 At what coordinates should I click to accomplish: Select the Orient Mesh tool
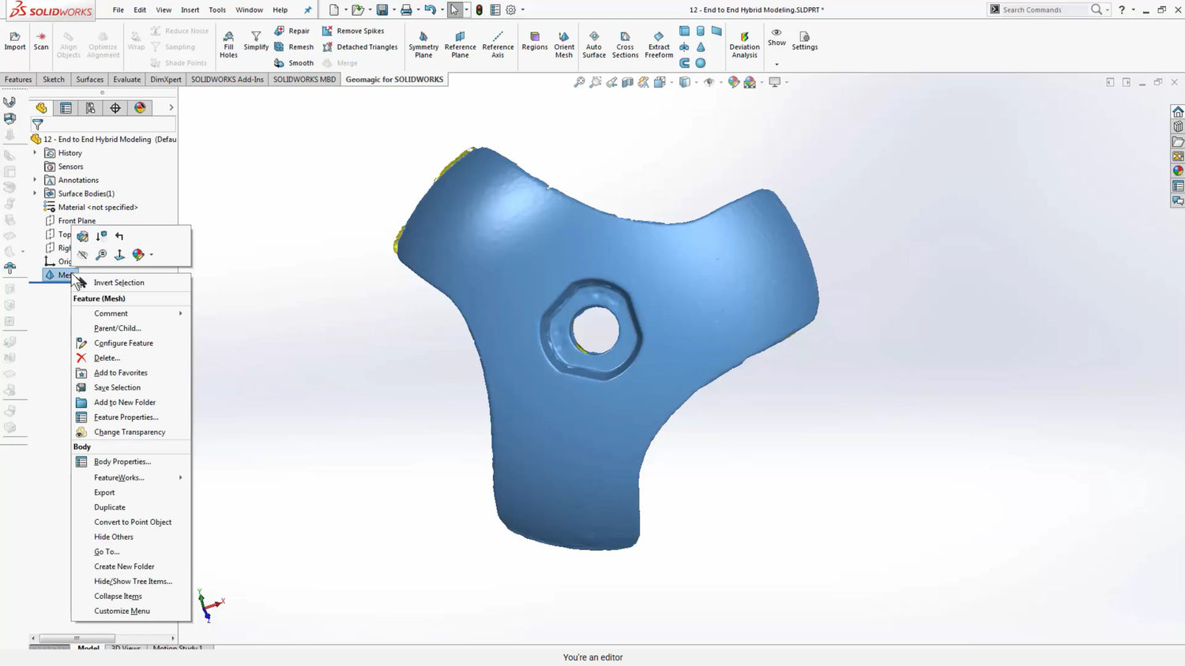564,44
